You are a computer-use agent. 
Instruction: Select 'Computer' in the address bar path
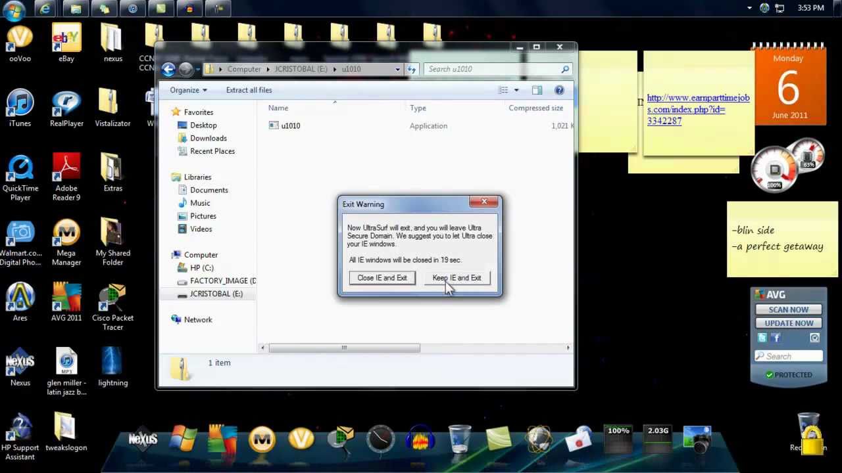(x=244, y=69)
